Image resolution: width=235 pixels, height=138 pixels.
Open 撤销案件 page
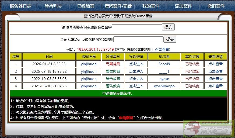(216, 6)
